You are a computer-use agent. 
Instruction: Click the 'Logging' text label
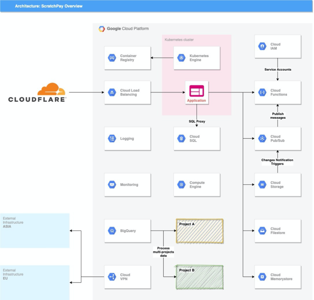pos(127,139)
